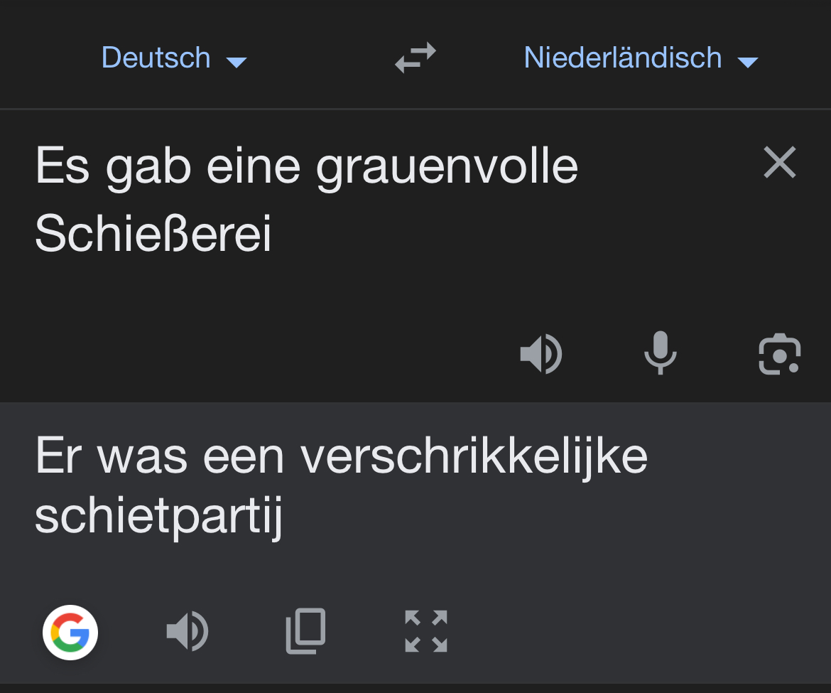831x693 pixels.
Task: Start voice input with the microphone
Action: (660, 353)
